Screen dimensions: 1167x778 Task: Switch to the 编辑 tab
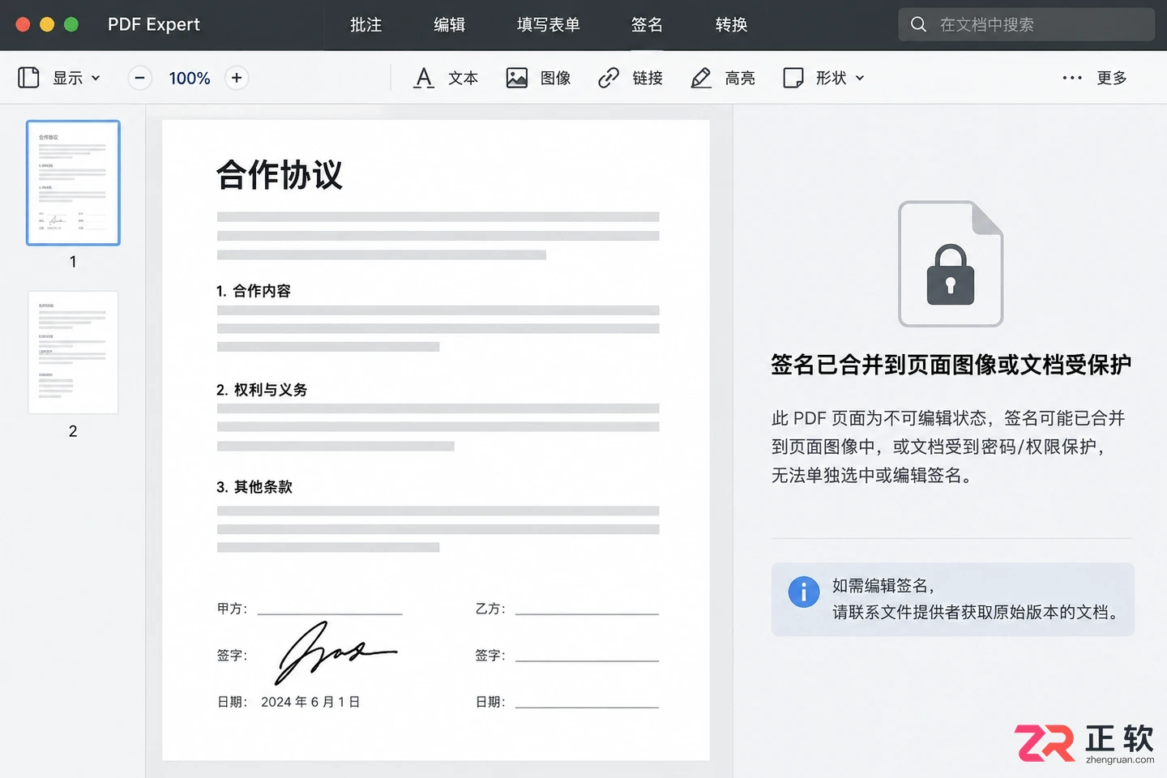[450, 24]
